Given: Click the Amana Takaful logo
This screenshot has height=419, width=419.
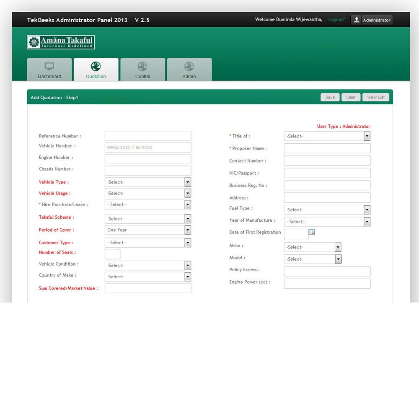Looking at the screenshot, I should pyautogui.click(x=61, y=42).
